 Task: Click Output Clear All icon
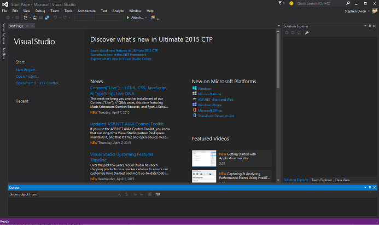click(x=150, y=194)
